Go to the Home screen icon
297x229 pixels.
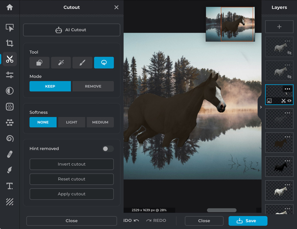[9, 7]
